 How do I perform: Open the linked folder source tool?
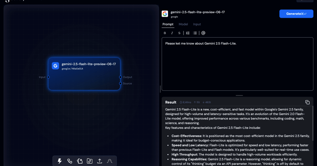90,161
